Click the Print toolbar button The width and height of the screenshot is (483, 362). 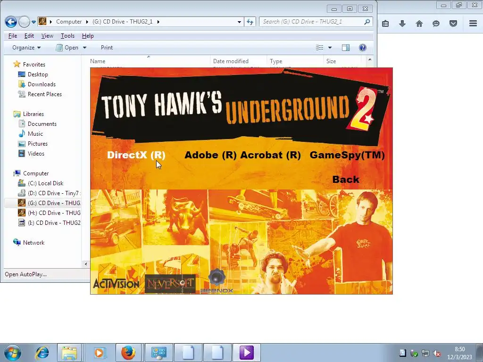point(107,48)
